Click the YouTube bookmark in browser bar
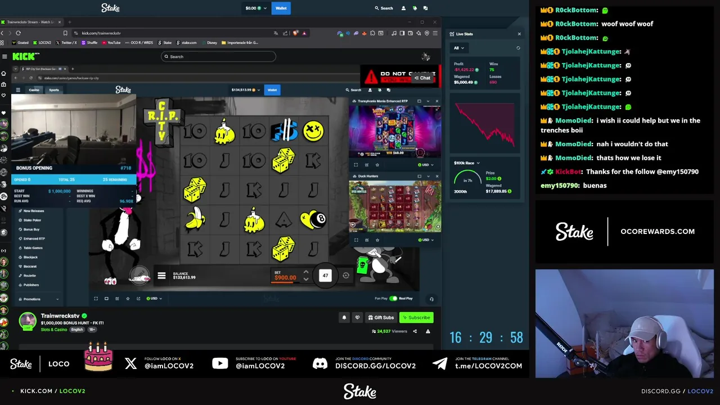 click(111, 43)
